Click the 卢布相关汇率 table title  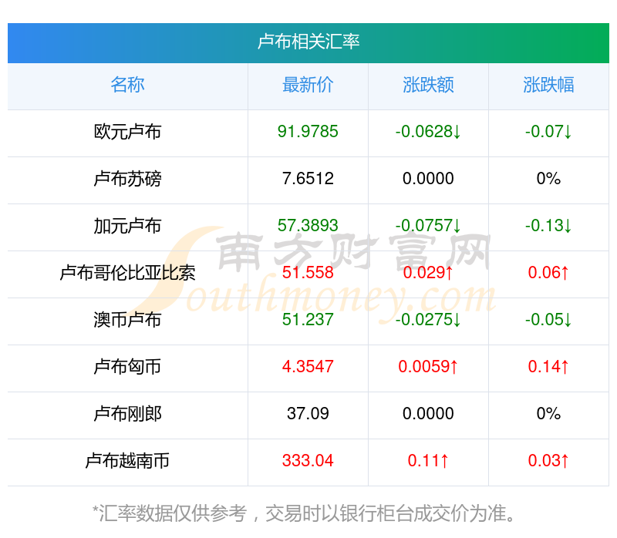click(x=308, y=42)
